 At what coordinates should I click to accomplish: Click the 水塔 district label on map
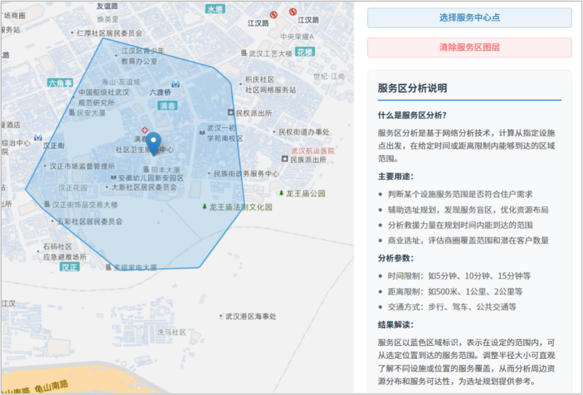214,9
